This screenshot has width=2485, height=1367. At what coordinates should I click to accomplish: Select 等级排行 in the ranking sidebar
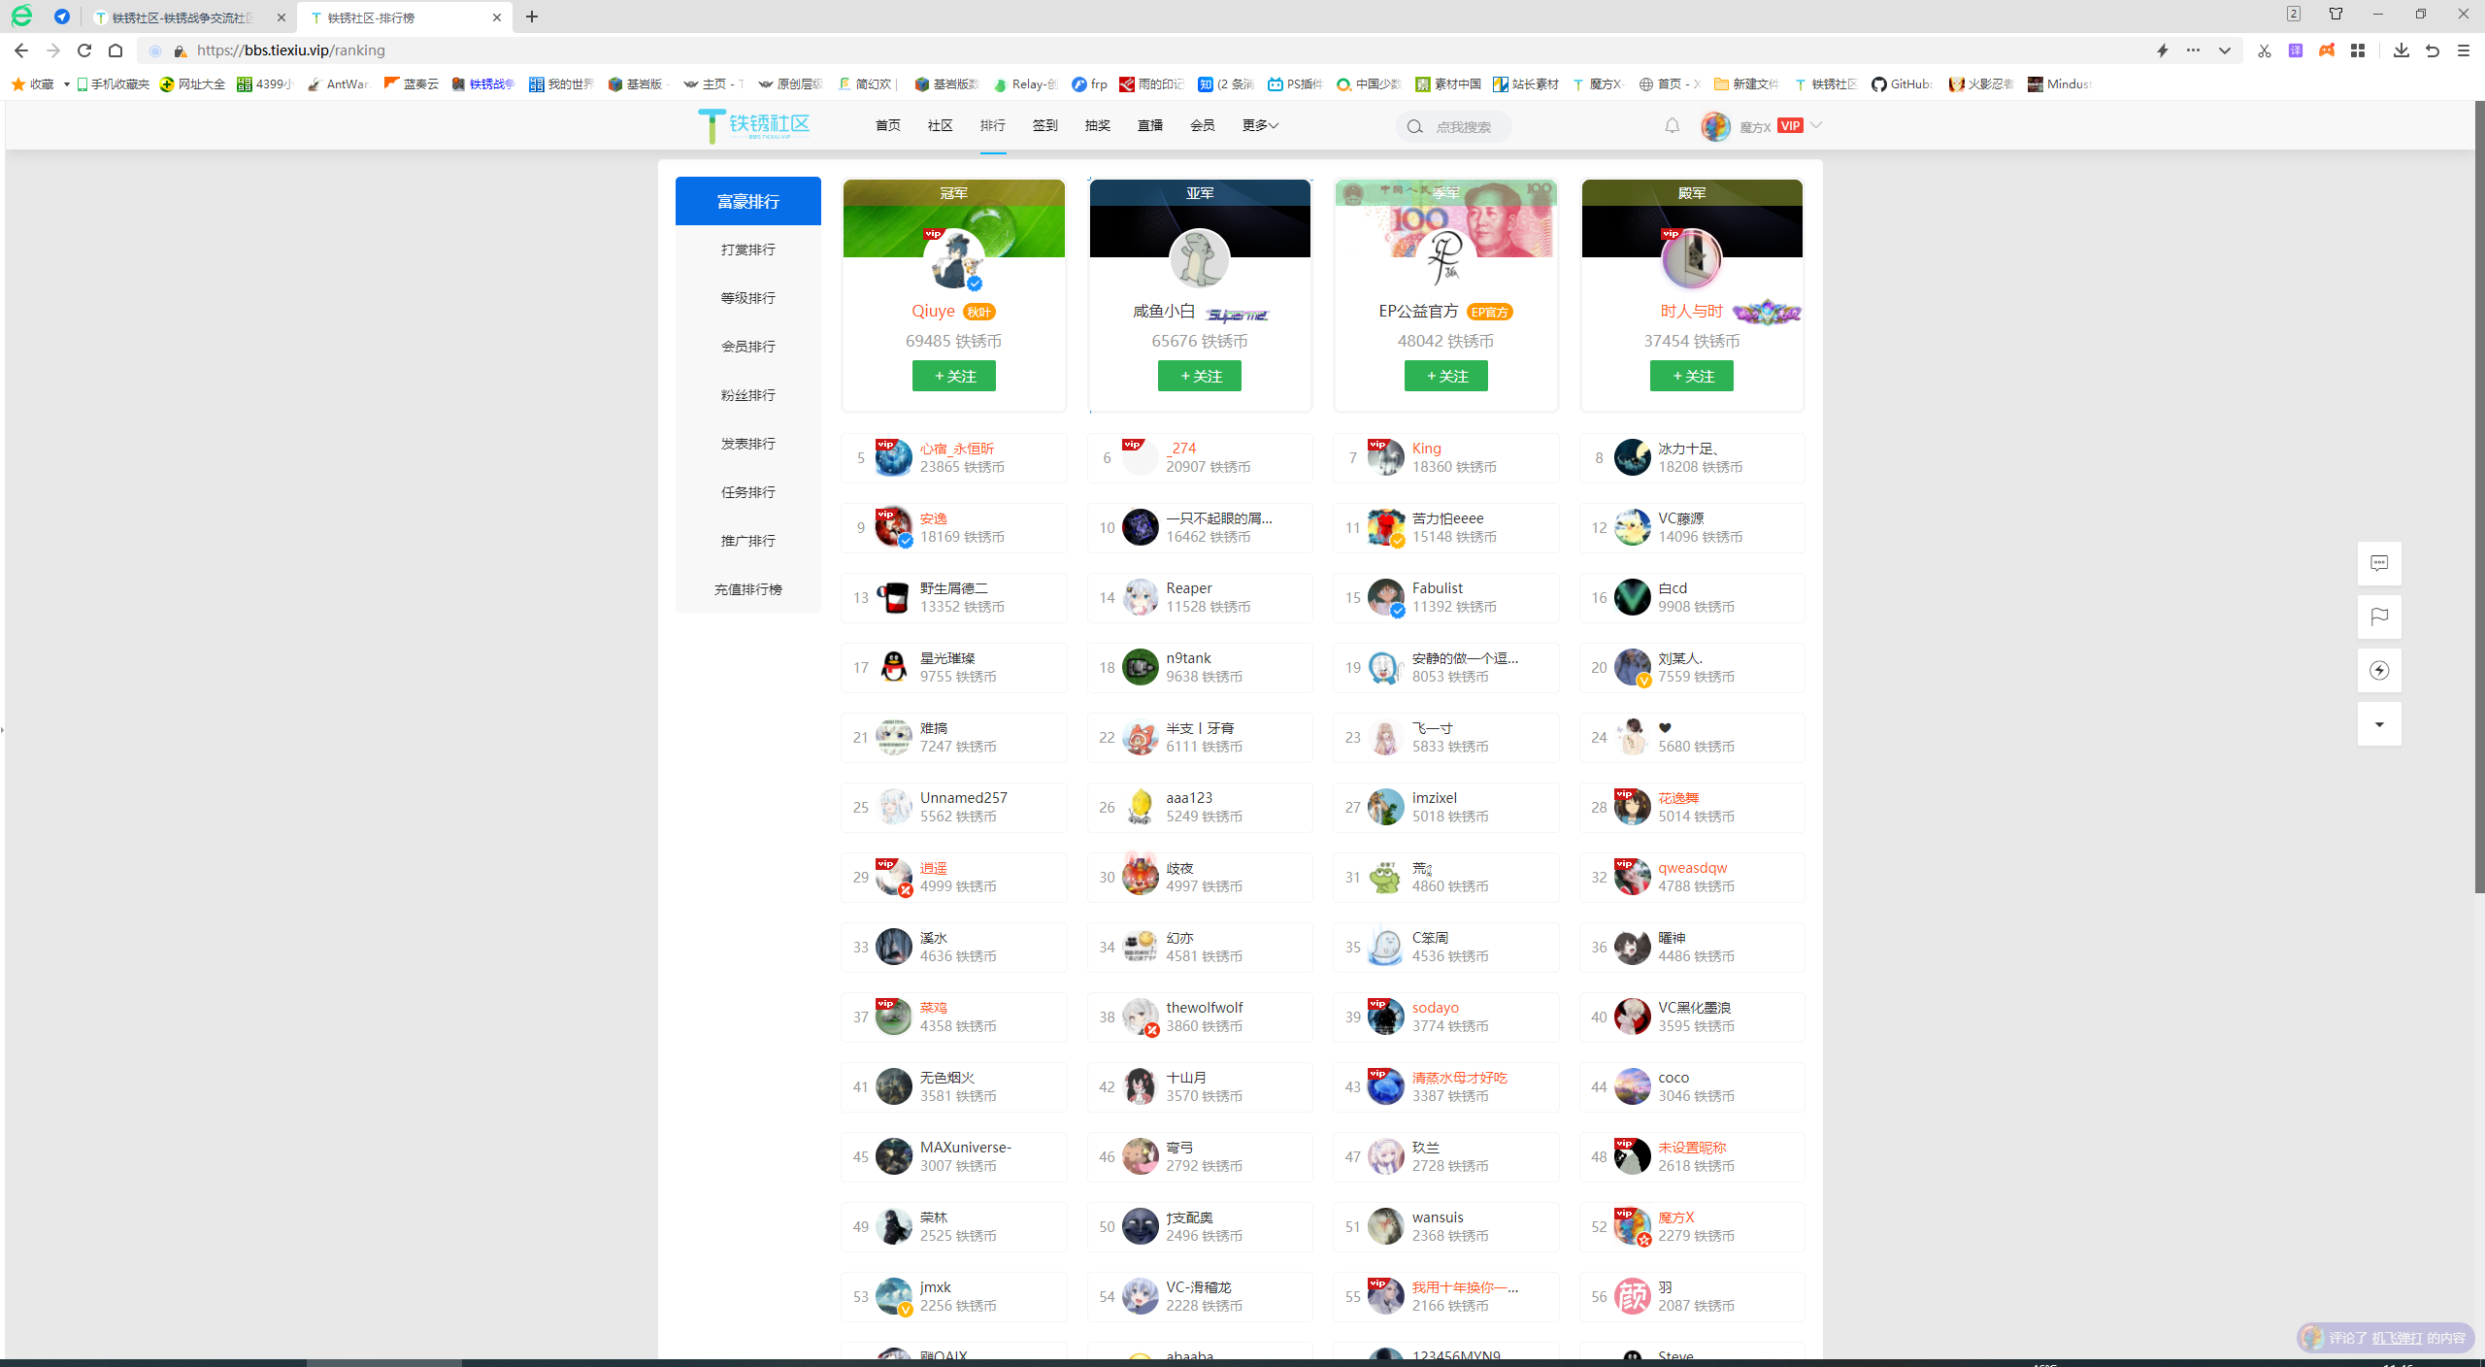pos(747,298)
